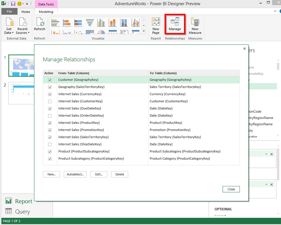Select the clustered column chart visual
This screenshot has height=225, width=281.
[x=101, y=23]
